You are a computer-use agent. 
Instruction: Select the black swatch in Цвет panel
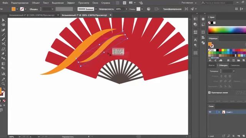(x=212, y=23)
